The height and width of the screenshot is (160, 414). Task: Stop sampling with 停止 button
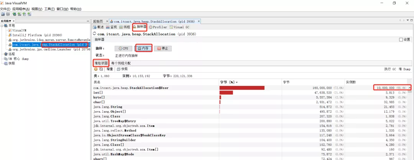[163, 48]
